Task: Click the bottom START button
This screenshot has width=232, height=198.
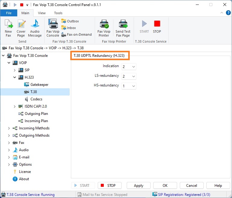Action: click(x=83, y=186)
